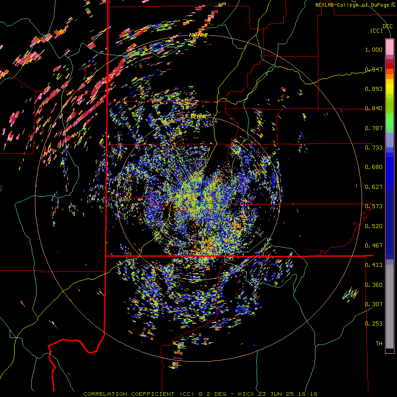Image resolution: width=397 pixels, height=397 pixels.
Task: Select the 0.947 legend value
Action: point(374,69)
